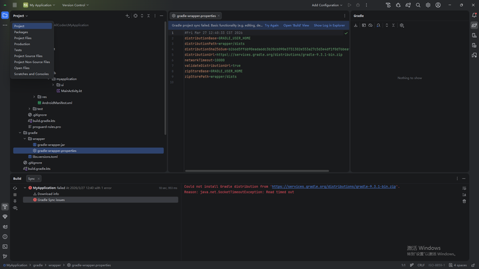Expand the res folder chevron
479x269 pixels.
(x=34, y=97)
